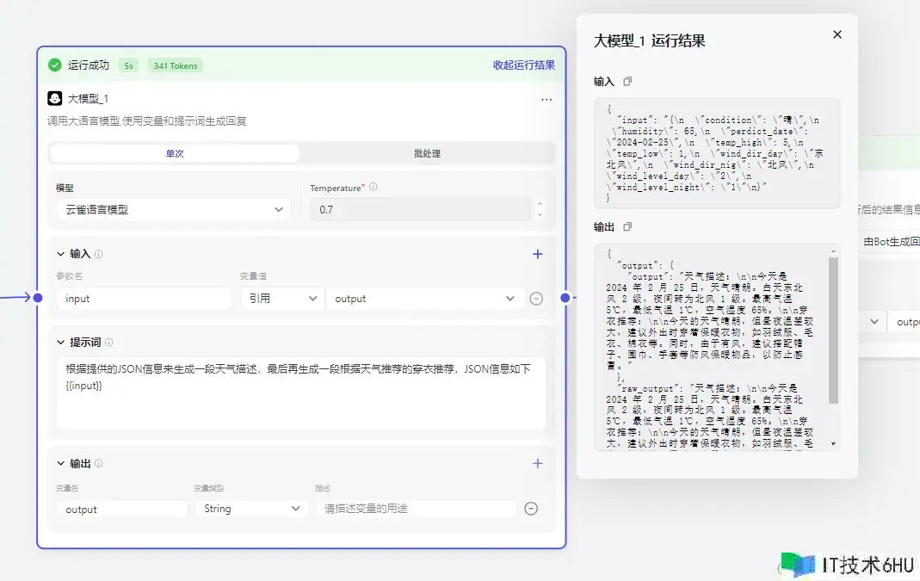Click the 请描述变量的用途 description field
920x581 pixels.
tap(416, 509)
